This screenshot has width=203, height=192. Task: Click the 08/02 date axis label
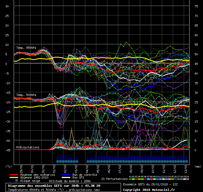tap(131, 169)
